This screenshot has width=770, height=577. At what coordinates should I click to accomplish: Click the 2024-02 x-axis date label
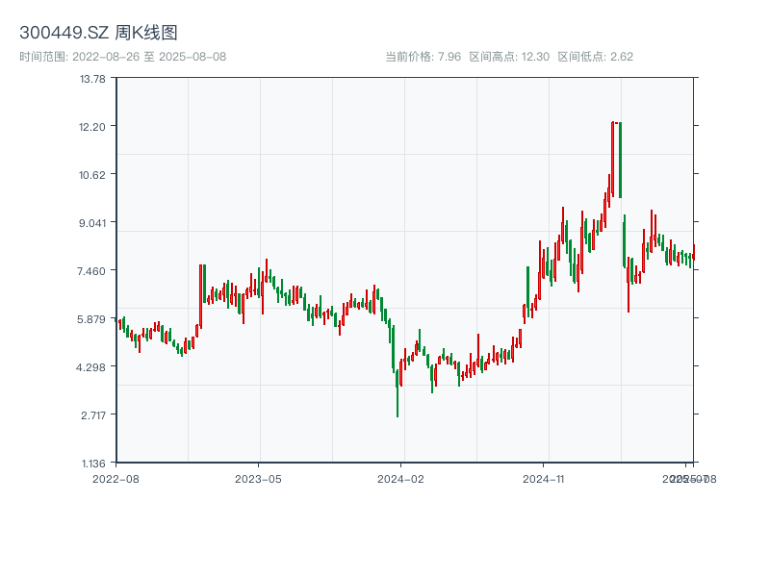click(x=401, y=478)
